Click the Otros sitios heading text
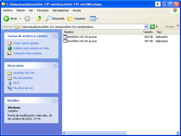181x136 pixels. pos(16,66)
